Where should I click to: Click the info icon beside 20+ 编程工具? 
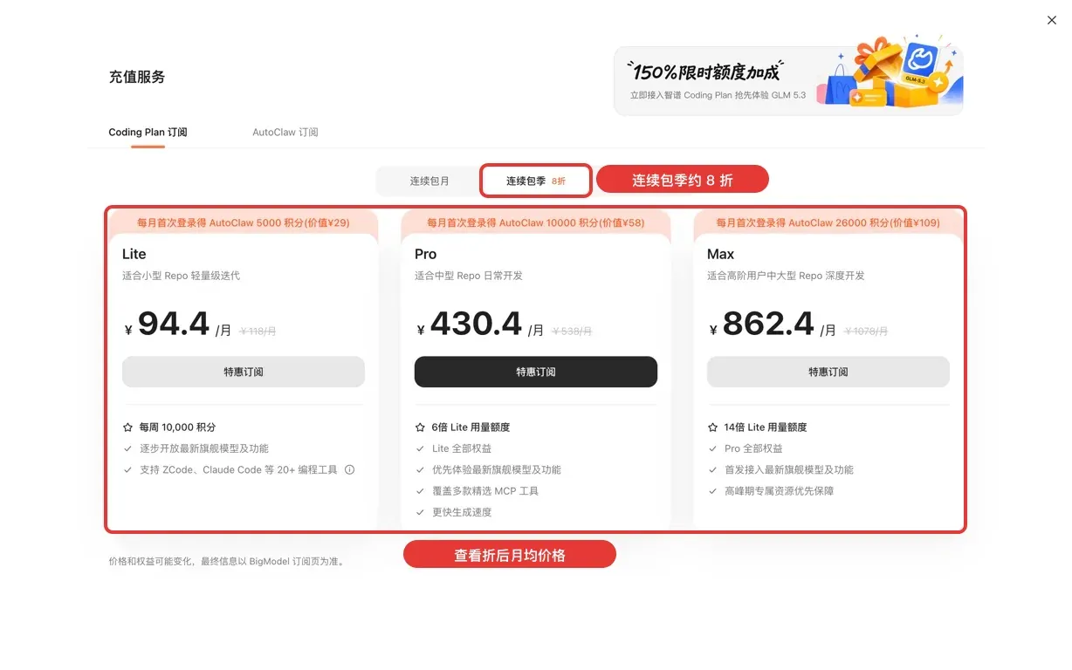coord(350,469)
